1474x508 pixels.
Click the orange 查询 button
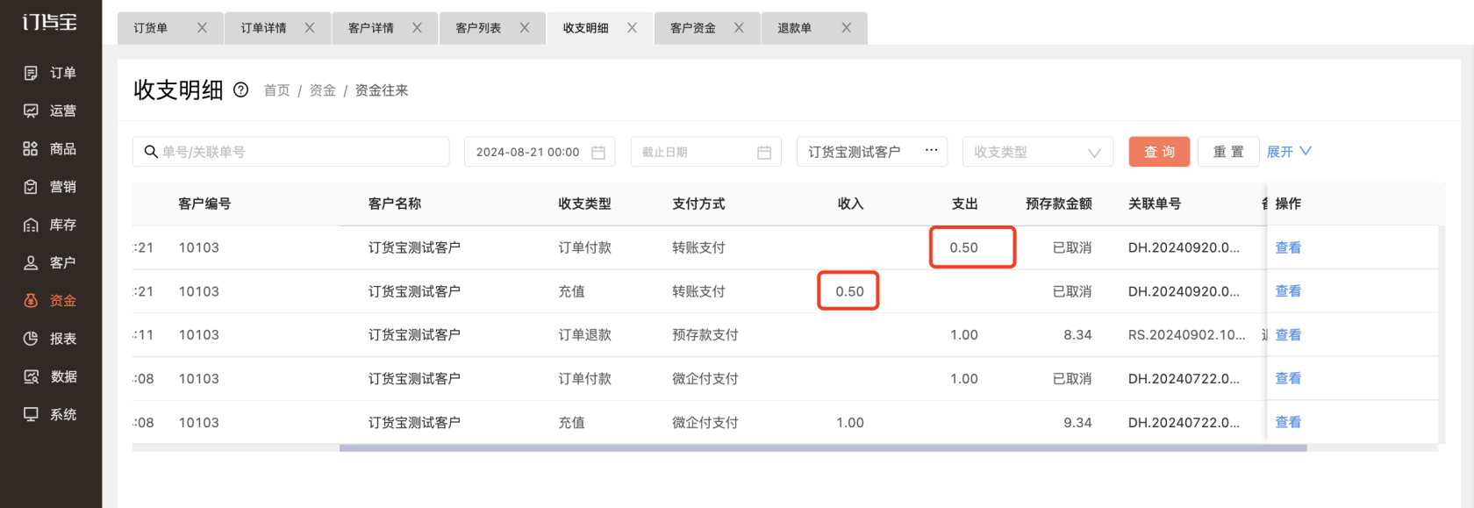[x=1159, y=152]
